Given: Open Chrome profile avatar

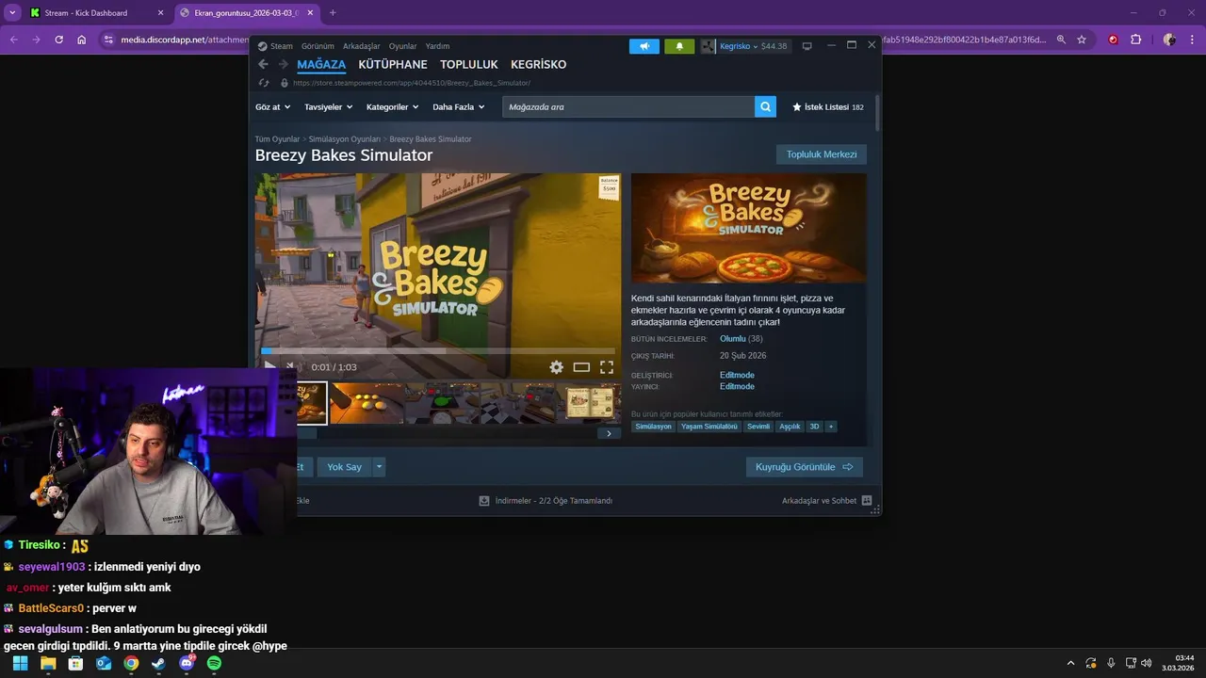Looking at the screenshot, I should pyautogui.click(x=1169, y=40).
